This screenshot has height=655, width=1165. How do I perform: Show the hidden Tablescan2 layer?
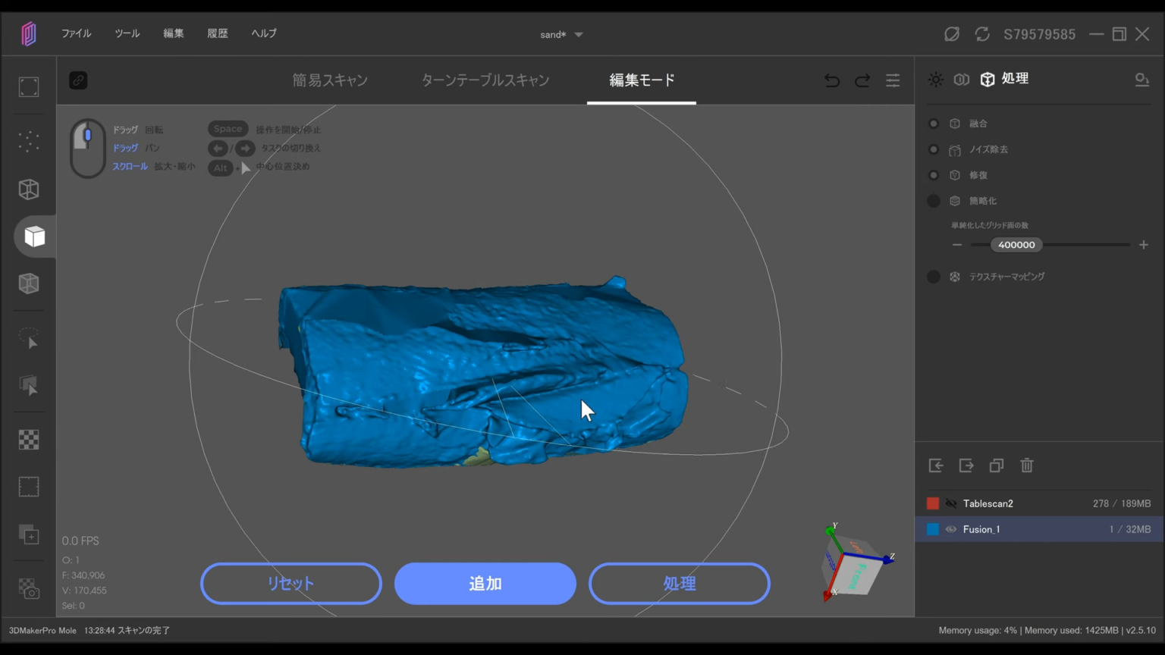[x=951, y=503]
